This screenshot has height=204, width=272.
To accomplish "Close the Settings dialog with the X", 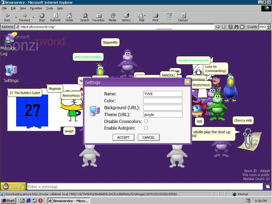I will [187, 82].
